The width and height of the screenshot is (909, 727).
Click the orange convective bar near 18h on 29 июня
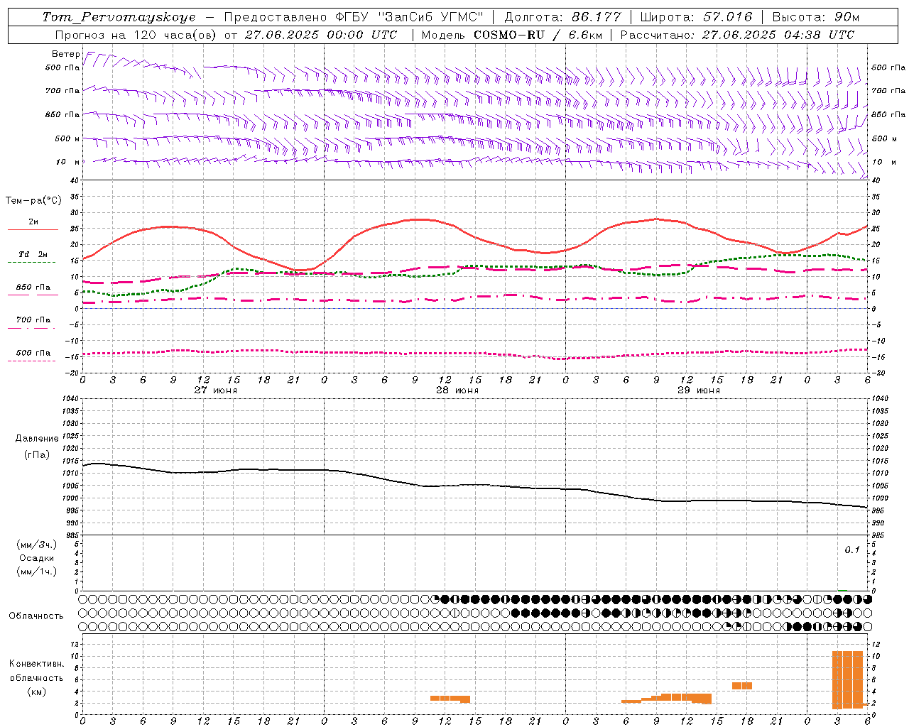742,686
